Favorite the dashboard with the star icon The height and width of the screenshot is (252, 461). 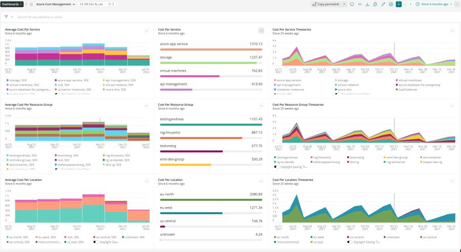tap(31, 5)
